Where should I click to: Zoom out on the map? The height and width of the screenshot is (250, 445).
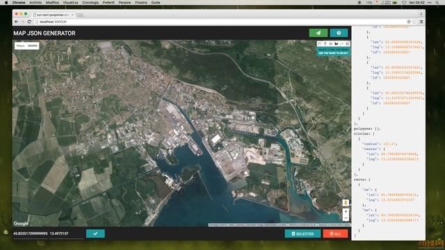click(346, 217)
